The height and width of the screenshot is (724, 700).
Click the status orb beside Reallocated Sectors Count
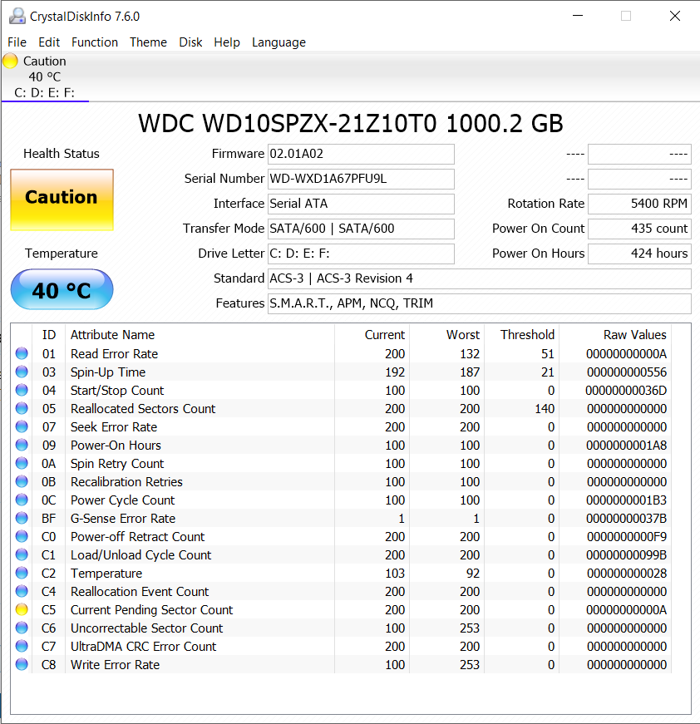click(22, 409)
